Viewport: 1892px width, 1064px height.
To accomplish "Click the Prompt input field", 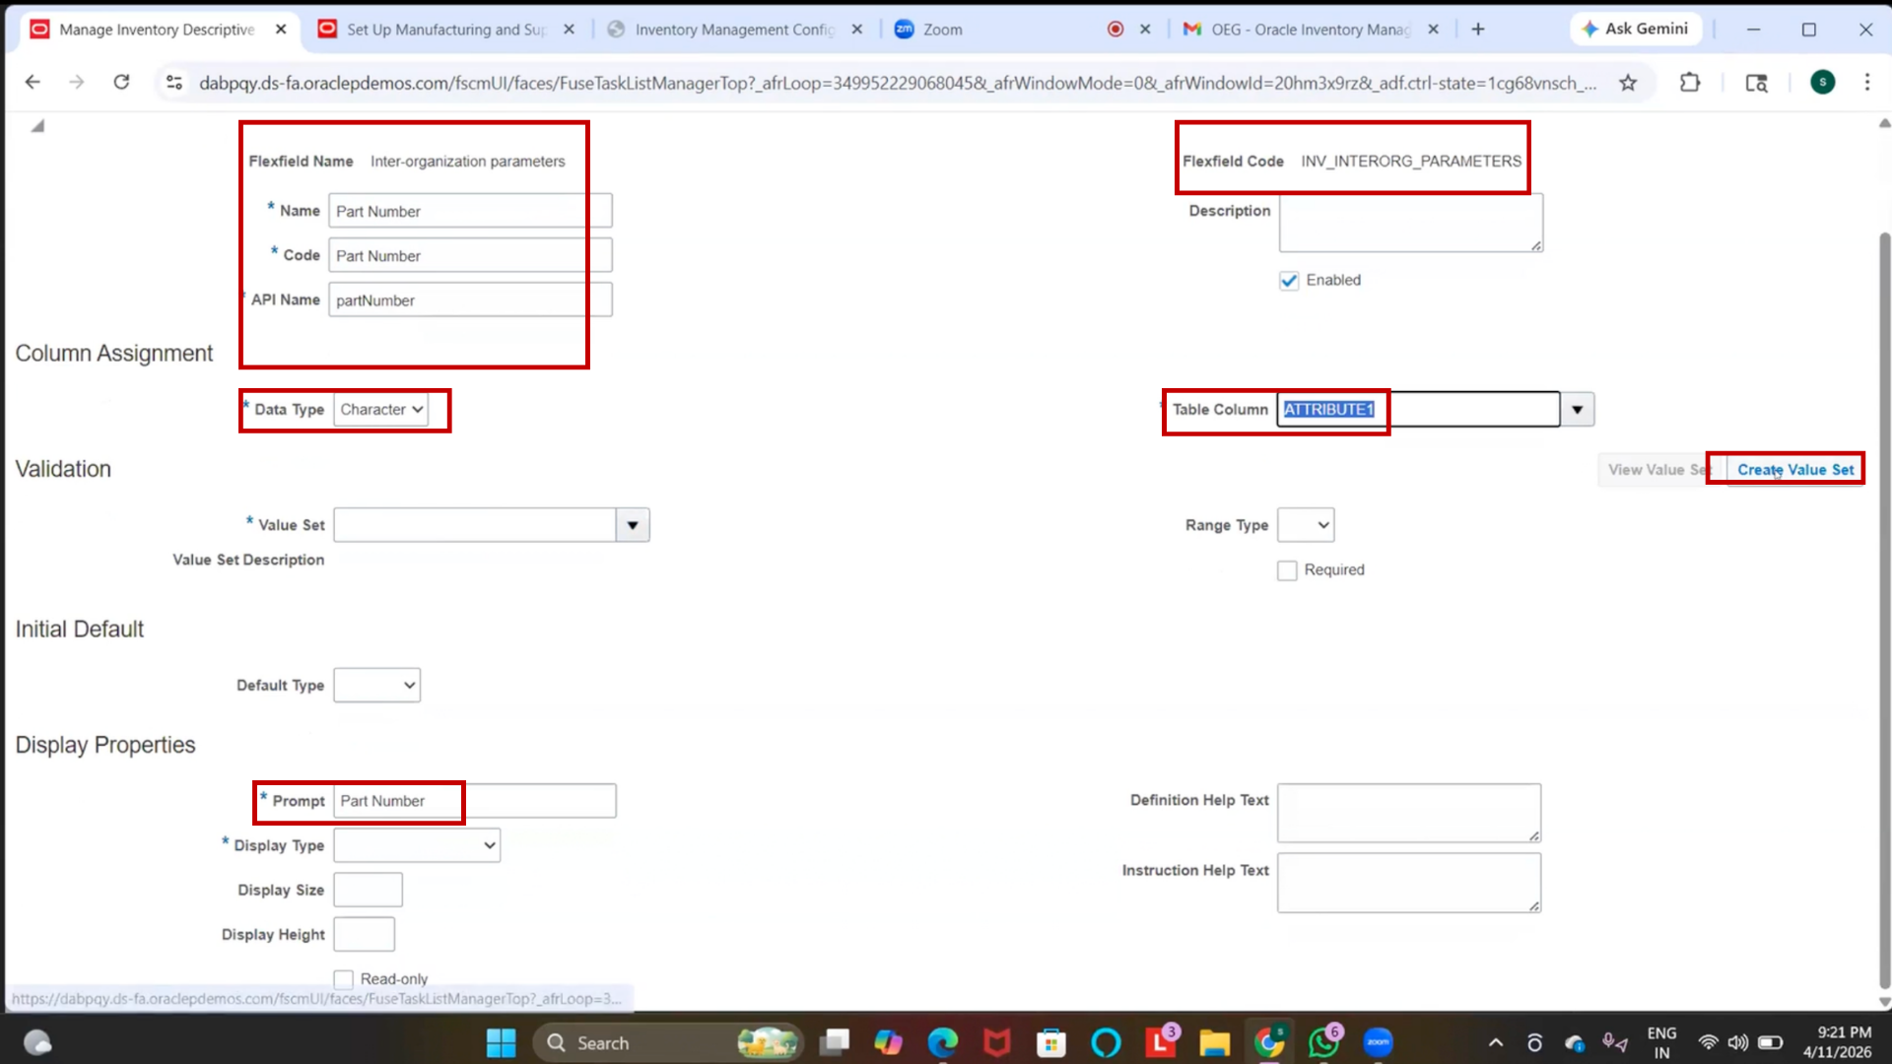I will point(475,801).
